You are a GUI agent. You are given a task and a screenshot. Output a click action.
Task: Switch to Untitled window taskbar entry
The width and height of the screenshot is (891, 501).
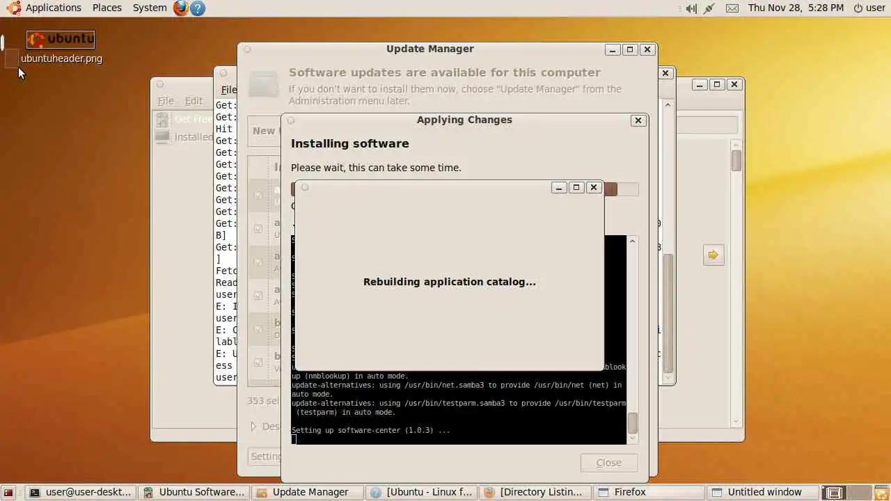click(762, 492)
